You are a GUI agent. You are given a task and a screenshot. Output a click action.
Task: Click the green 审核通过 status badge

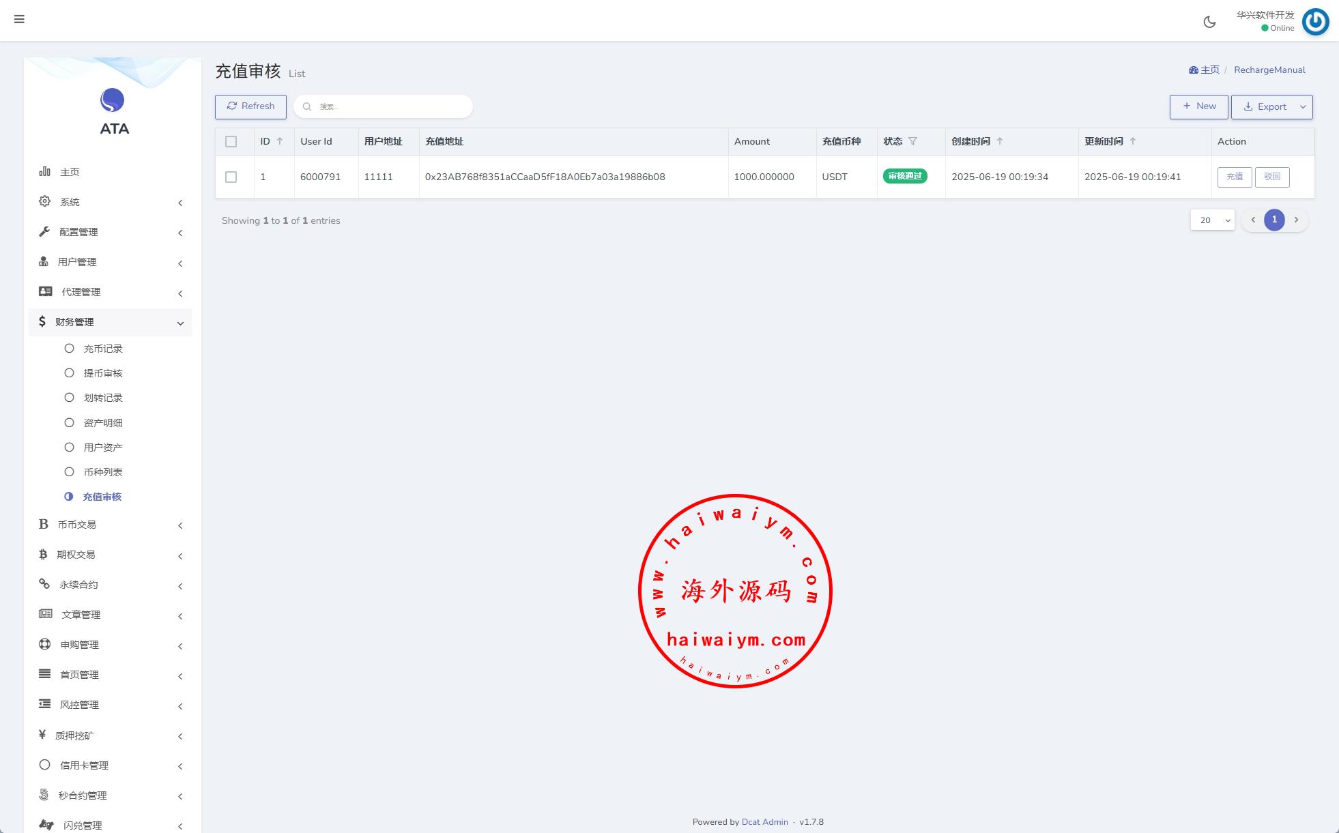click(x=905, y=176)
